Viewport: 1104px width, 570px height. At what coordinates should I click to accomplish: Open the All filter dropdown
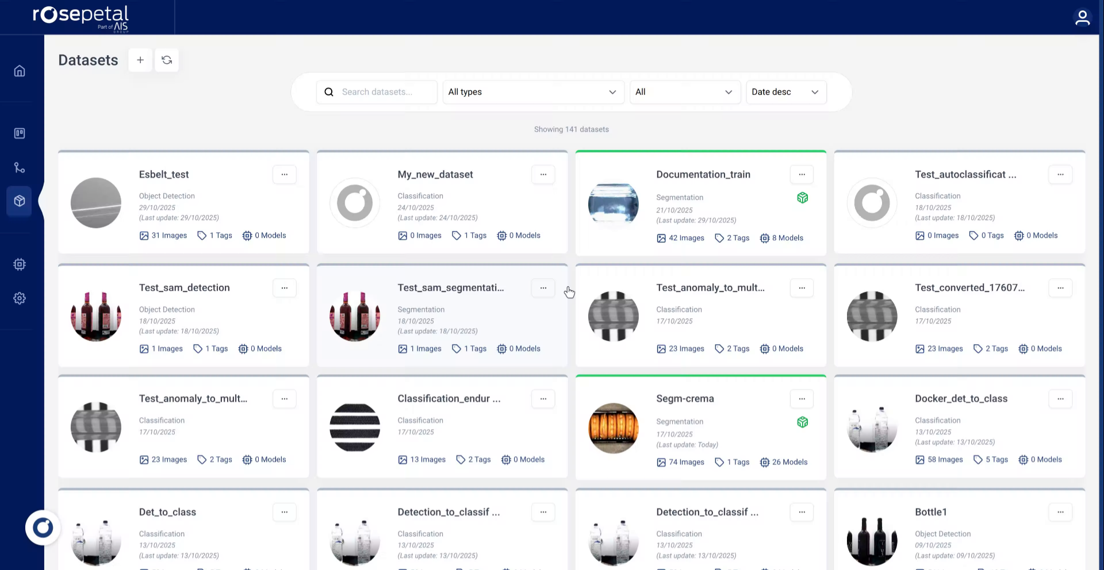click(x=684, y=92)
